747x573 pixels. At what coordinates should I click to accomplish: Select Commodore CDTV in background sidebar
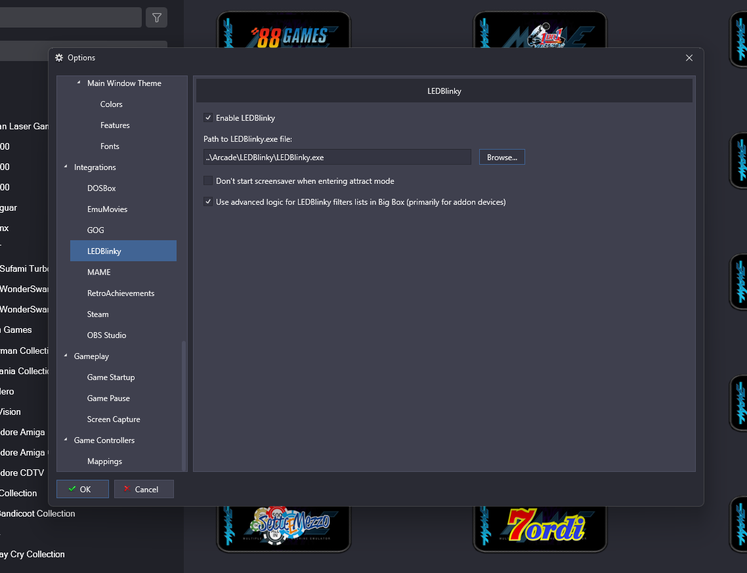pyautogui.click(x=22, y=473)
